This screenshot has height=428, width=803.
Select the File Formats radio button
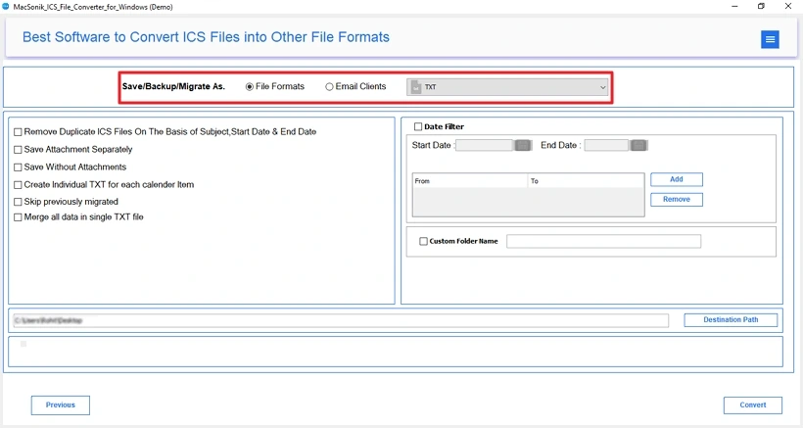click(250, 87)
